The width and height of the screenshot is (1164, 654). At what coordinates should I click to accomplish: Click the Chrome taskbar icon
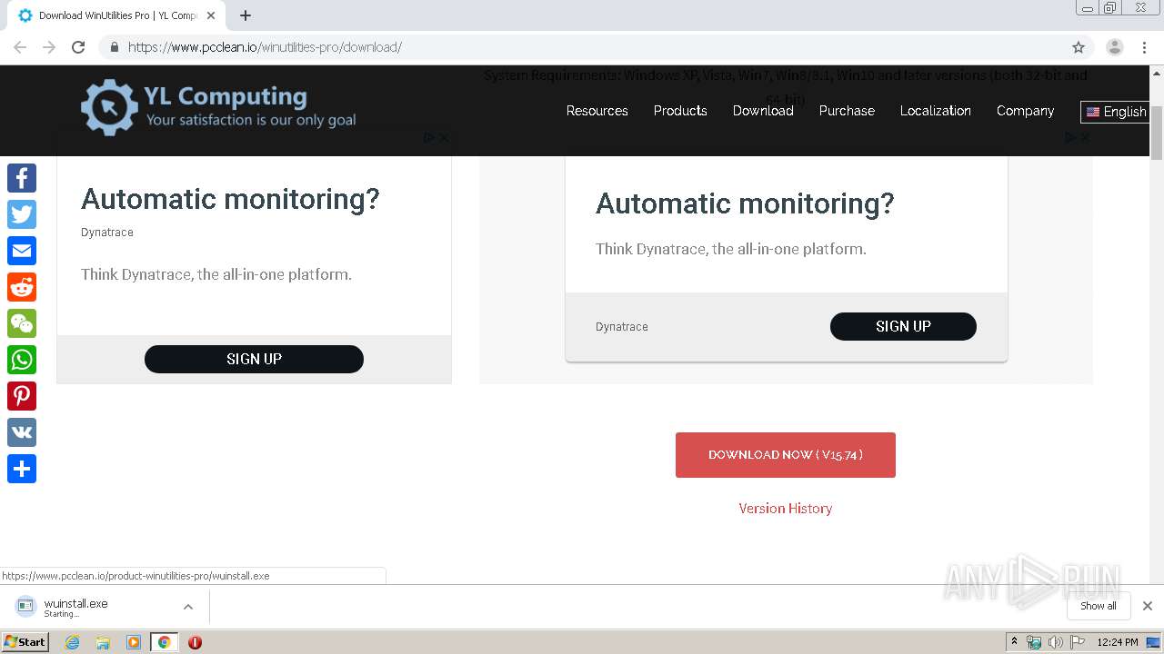click(164, 642)
